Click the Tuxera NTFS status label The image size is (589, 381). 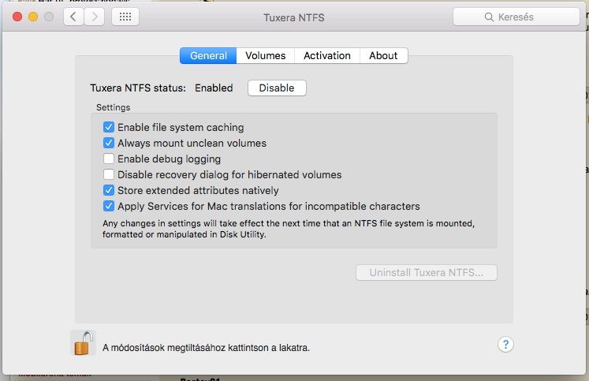tap(138, 88)
